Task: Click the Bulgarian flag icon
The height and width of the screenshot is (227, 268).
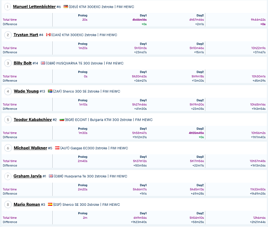Action: (x=62, y=120)
